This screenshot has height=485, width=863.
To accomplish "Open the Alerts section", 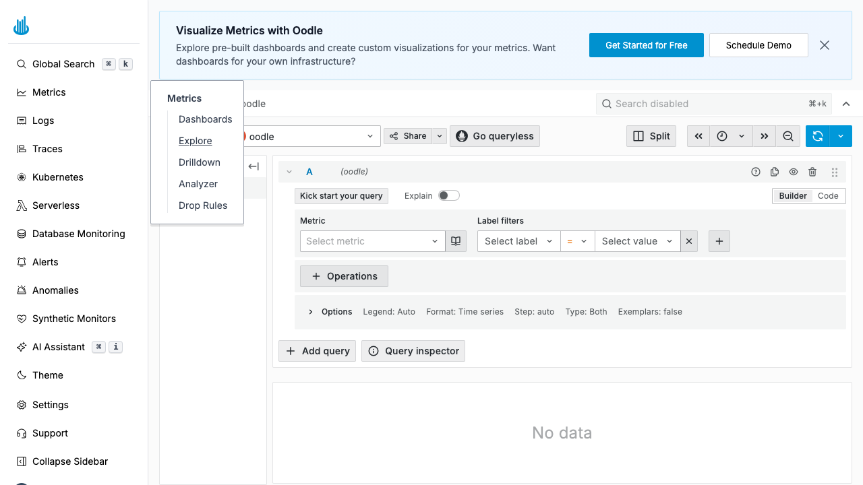I will (45, 262).
